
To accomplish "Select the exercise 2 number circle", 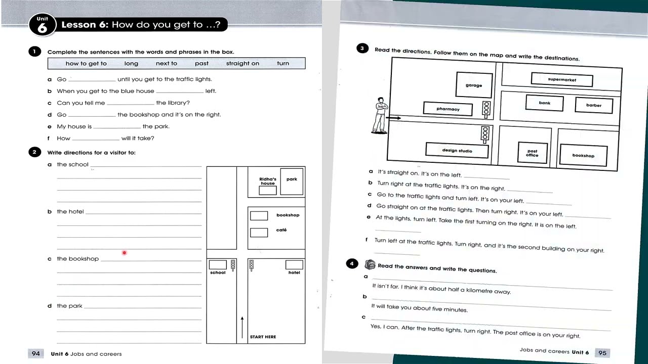I will pos(34,152).
